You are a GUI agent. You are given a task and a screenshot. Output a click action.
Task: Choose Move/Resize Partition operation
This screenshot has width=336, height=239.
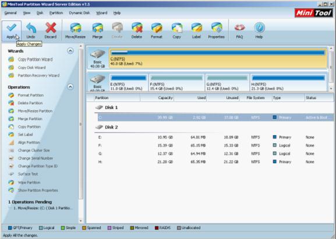tap(35, 111)
